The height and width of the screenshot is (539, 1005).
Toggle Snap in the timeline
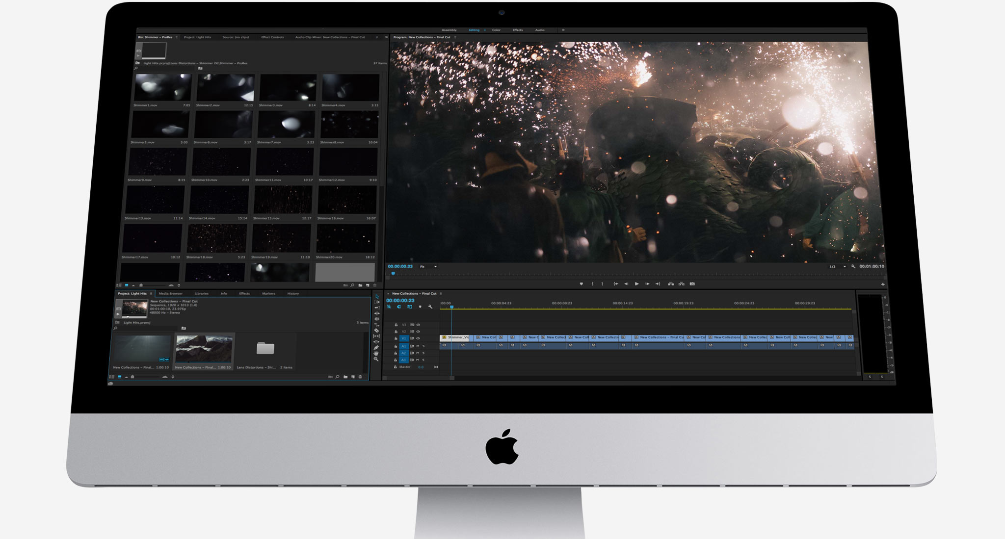(399, 307)
